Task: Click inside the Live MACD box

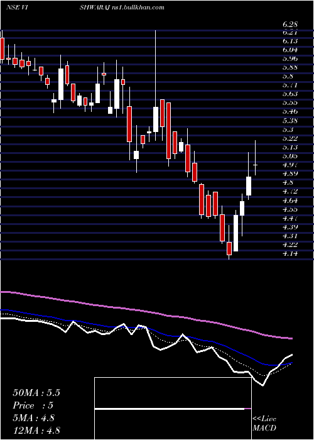Action: (x=173, y=409)
